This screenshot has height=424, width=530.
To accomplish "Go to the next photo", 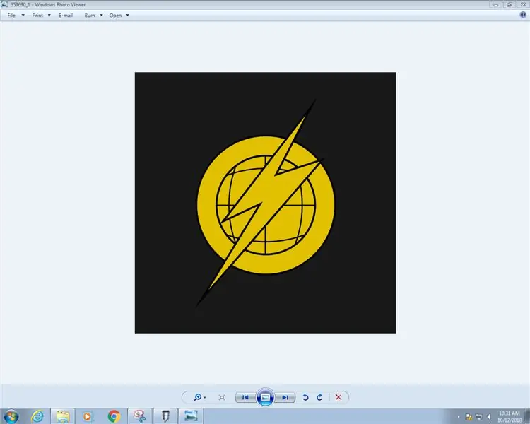I will pos(285,397).
